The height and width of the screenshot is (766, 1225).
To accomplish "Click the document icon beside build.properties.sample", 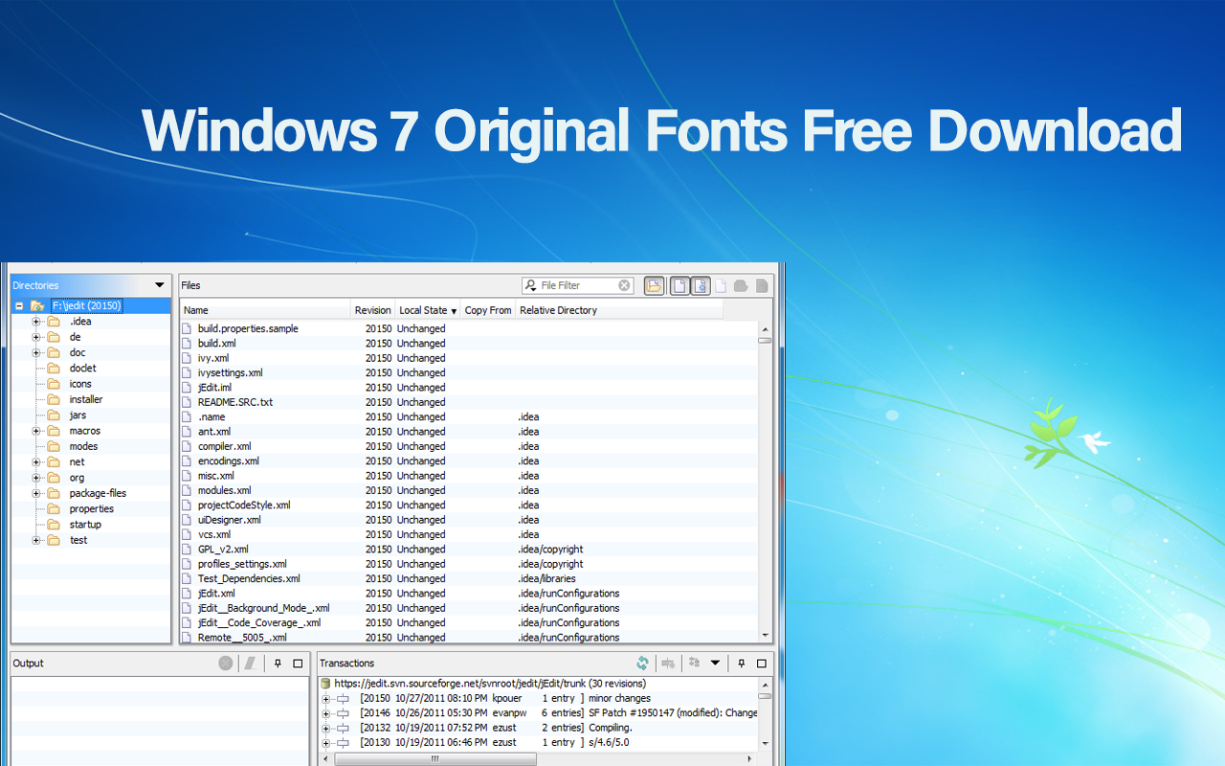I will 188,327.
